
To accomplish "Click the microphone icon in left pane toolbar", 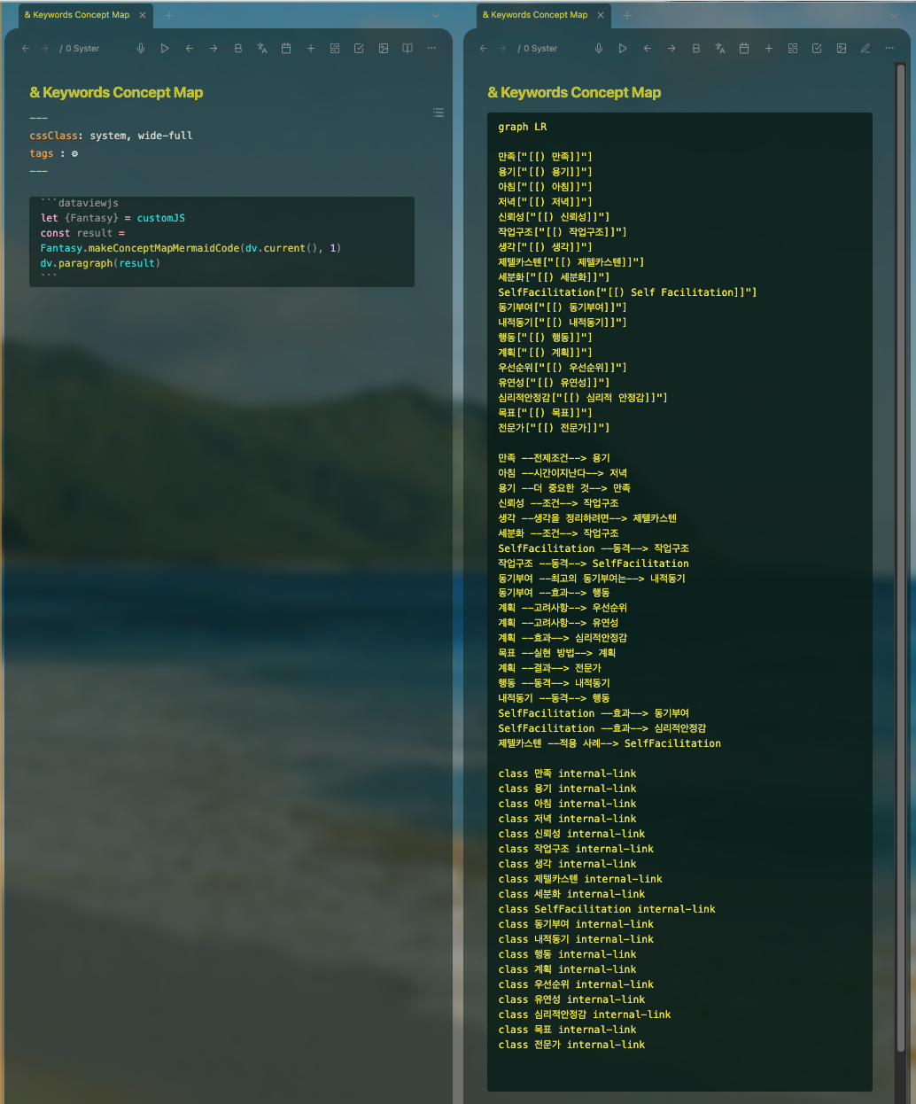I will tap(141, 49).
